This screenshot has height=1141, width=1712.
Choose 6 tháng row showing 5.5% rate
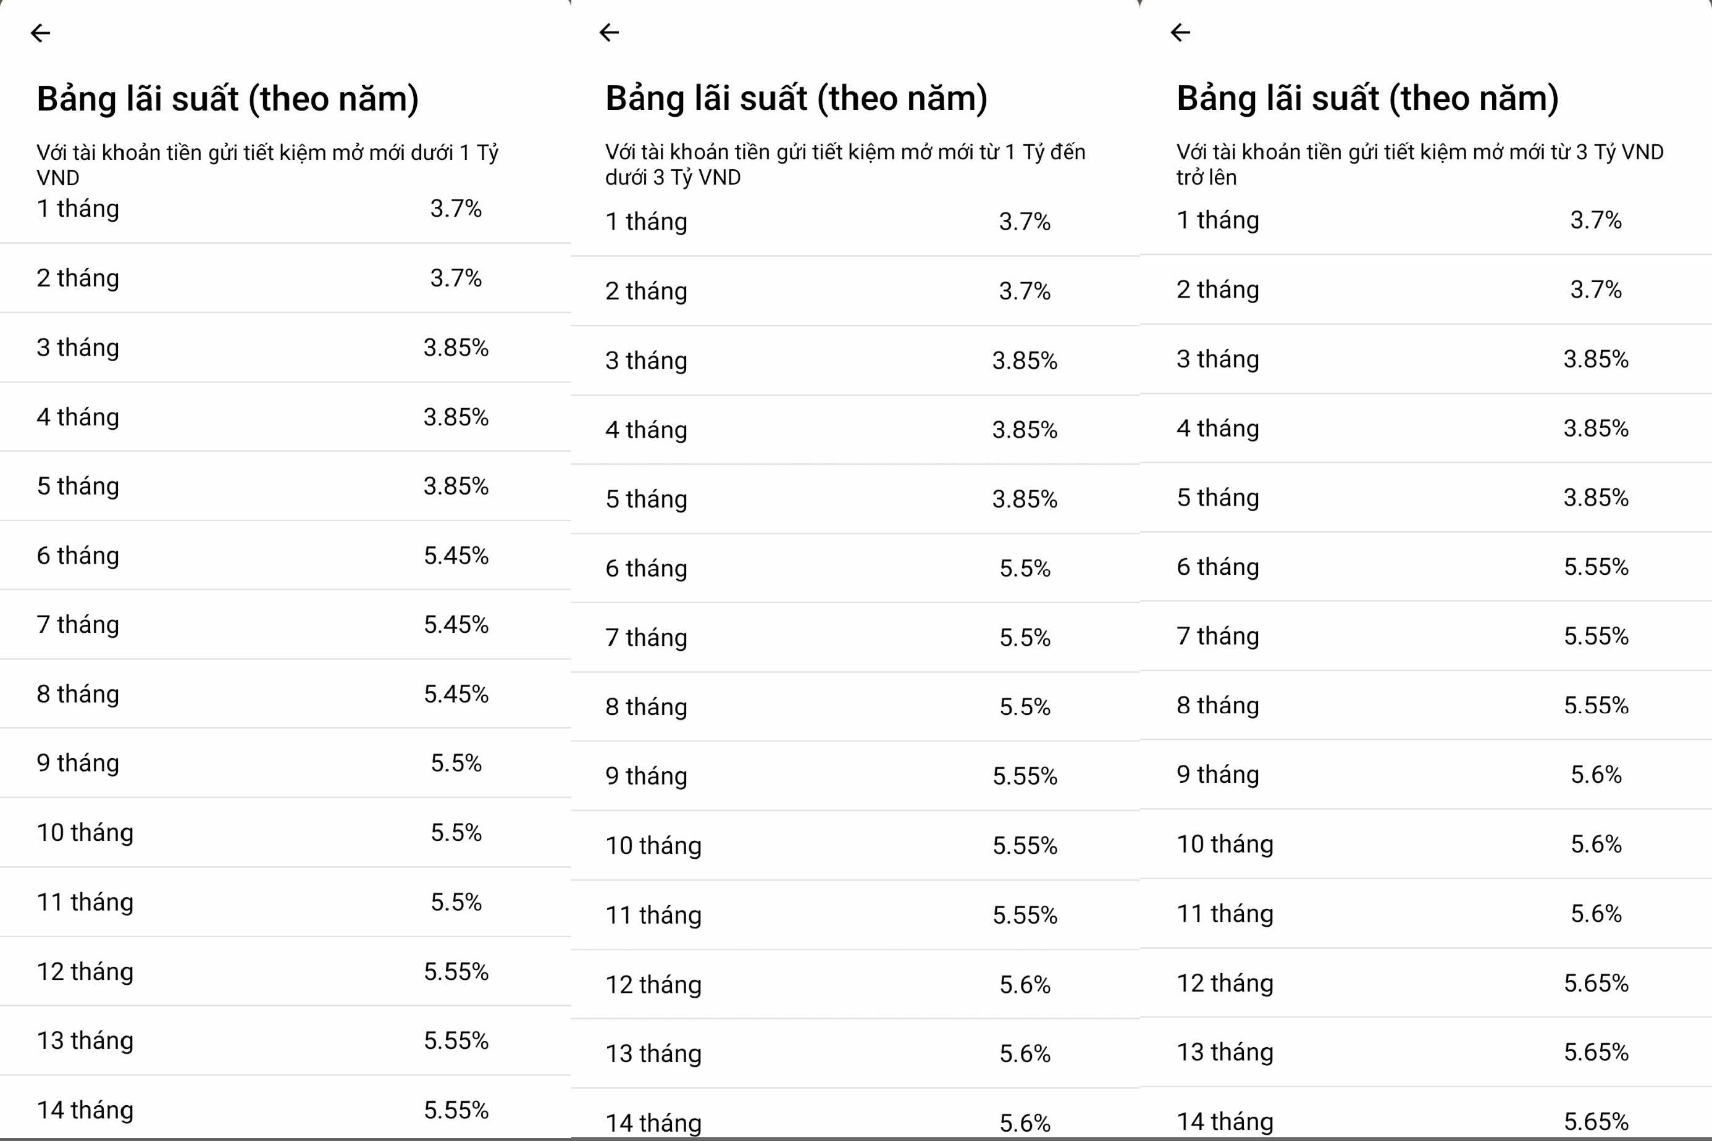[855, 568]
